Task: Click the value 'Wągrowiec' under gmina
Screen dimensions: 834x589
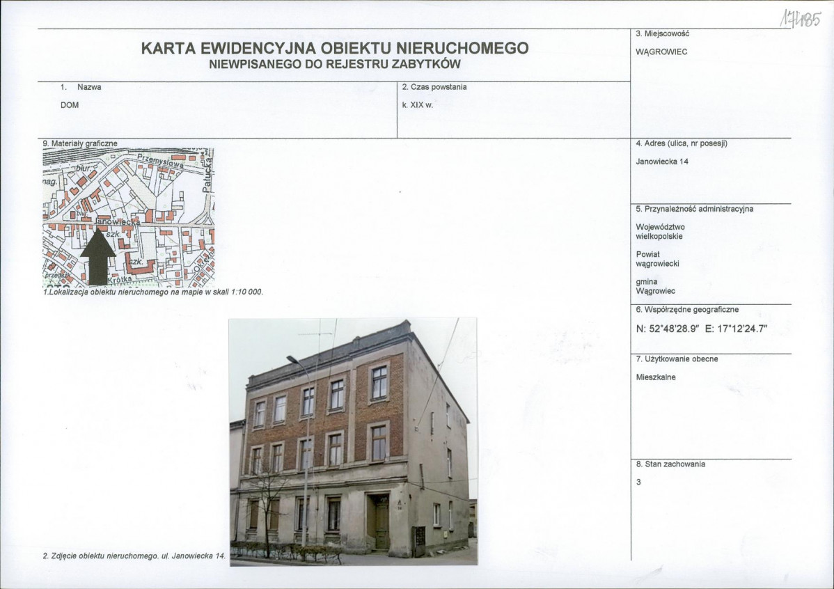Action: click(655, 291)
